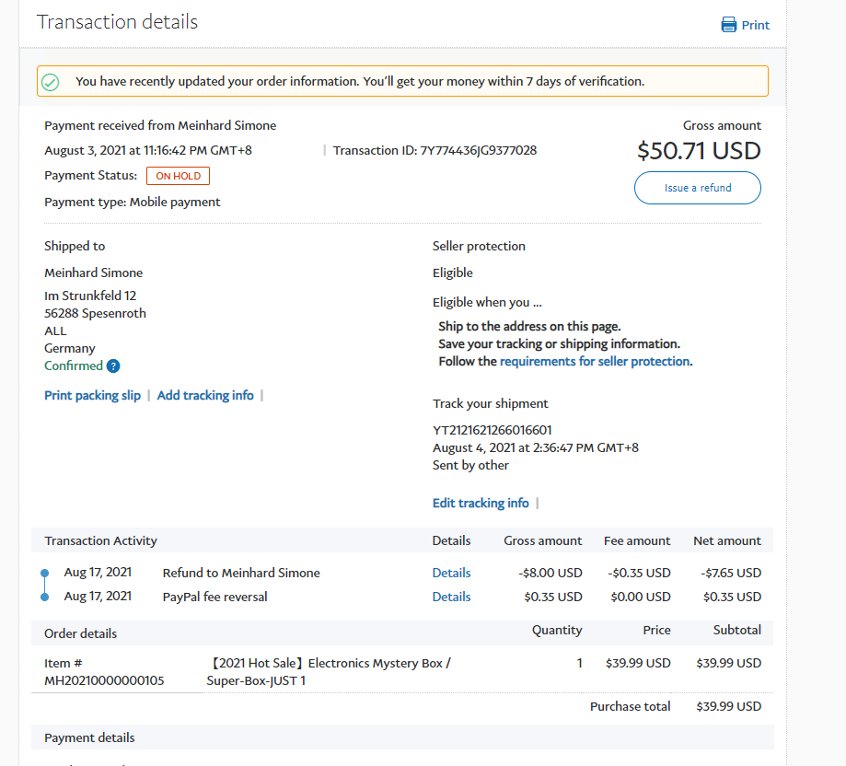View Details for Refund to Meinhard Simone
This screenshot has width=846, height=766.
click(451, 573)
